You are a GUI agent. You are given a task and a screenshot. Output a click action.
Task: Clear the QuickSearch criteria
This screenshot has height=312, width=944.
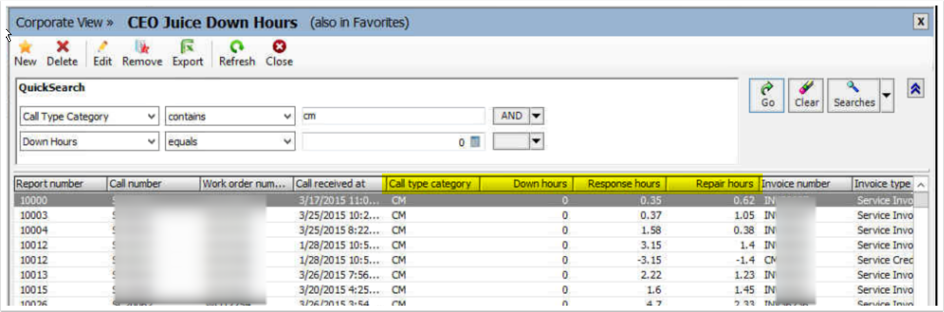pyautogui.click(x=806, y=95)
